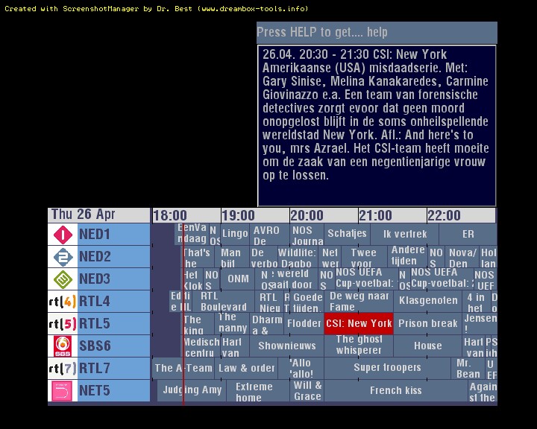Select Man bijt on NED2

[231, 256]
